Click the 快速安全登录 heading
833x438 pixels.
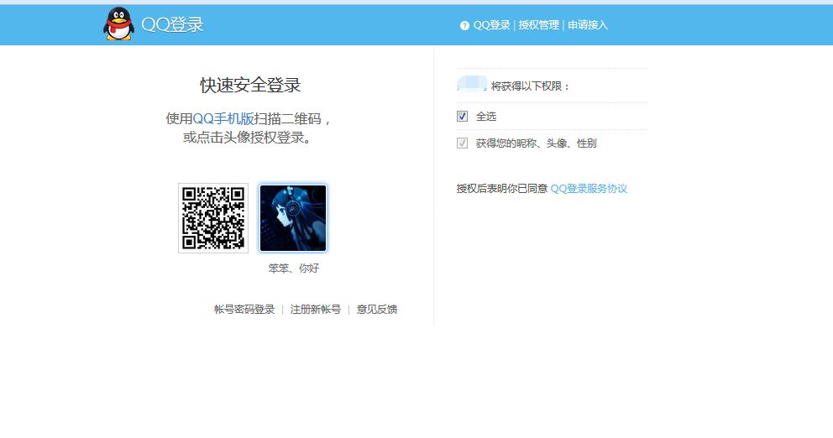[250, 85]
